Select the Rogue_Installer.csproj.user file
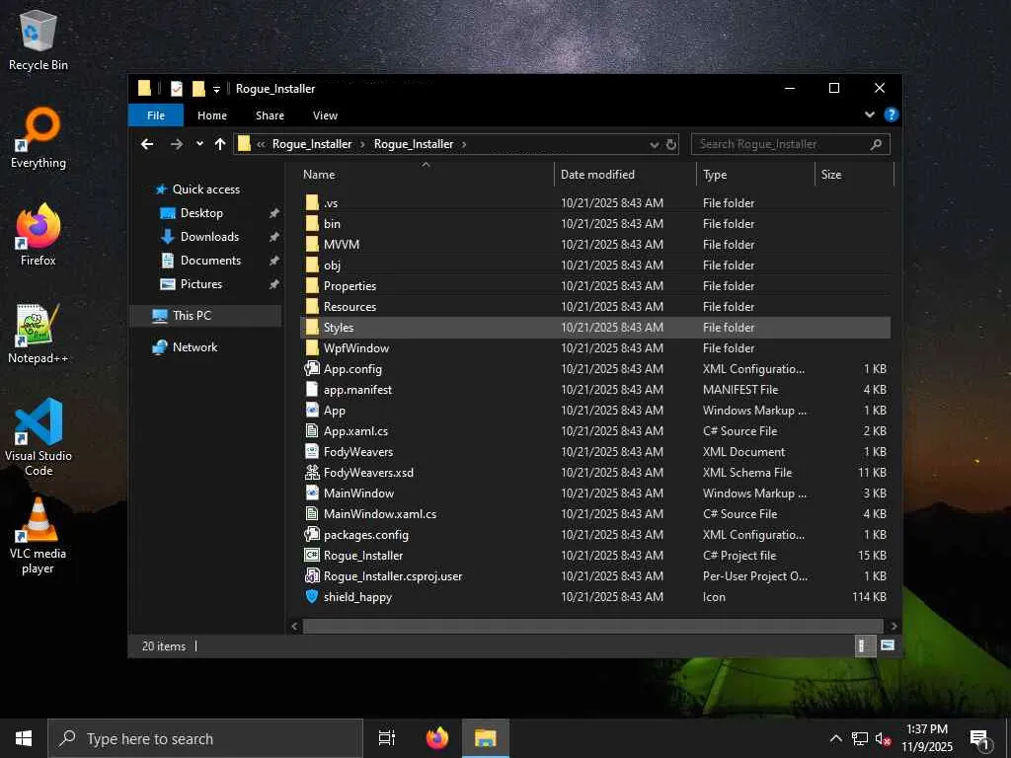 pyautogui.click(x=383, y=576)
